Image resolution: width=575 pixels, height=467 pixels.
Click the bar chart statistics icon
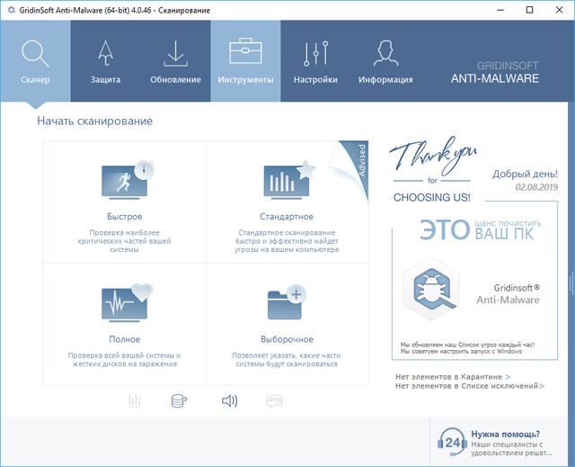tap(136, 401)
